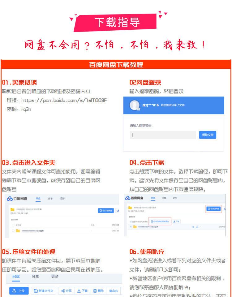This screenshot has width=232, height=297.
Task: Uncheck the selected folder row checkbox in step 04
Action: tap(131, 227)
